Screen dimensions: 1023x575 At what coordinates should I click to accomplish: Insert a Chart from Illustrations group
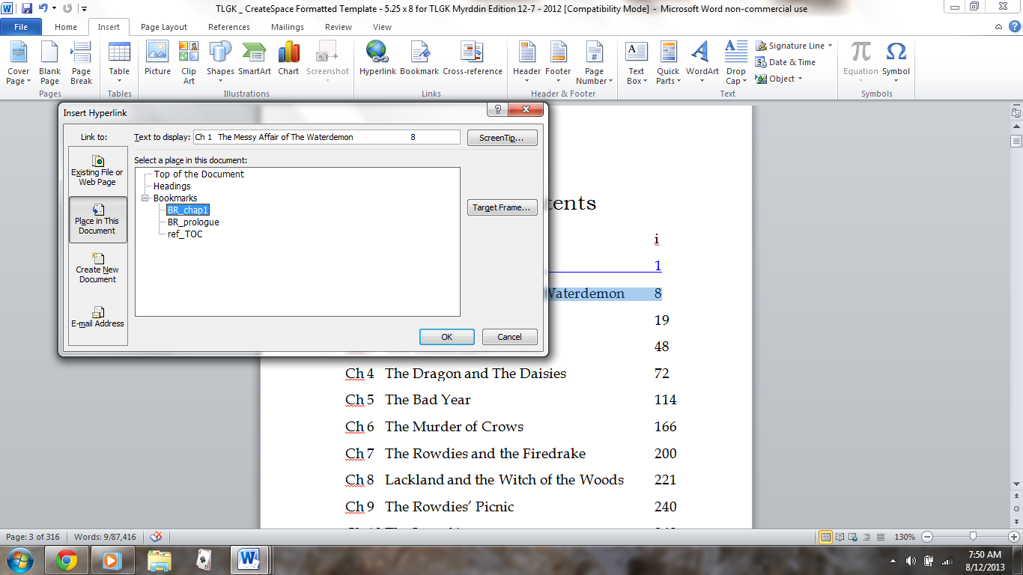coord(288,59)
